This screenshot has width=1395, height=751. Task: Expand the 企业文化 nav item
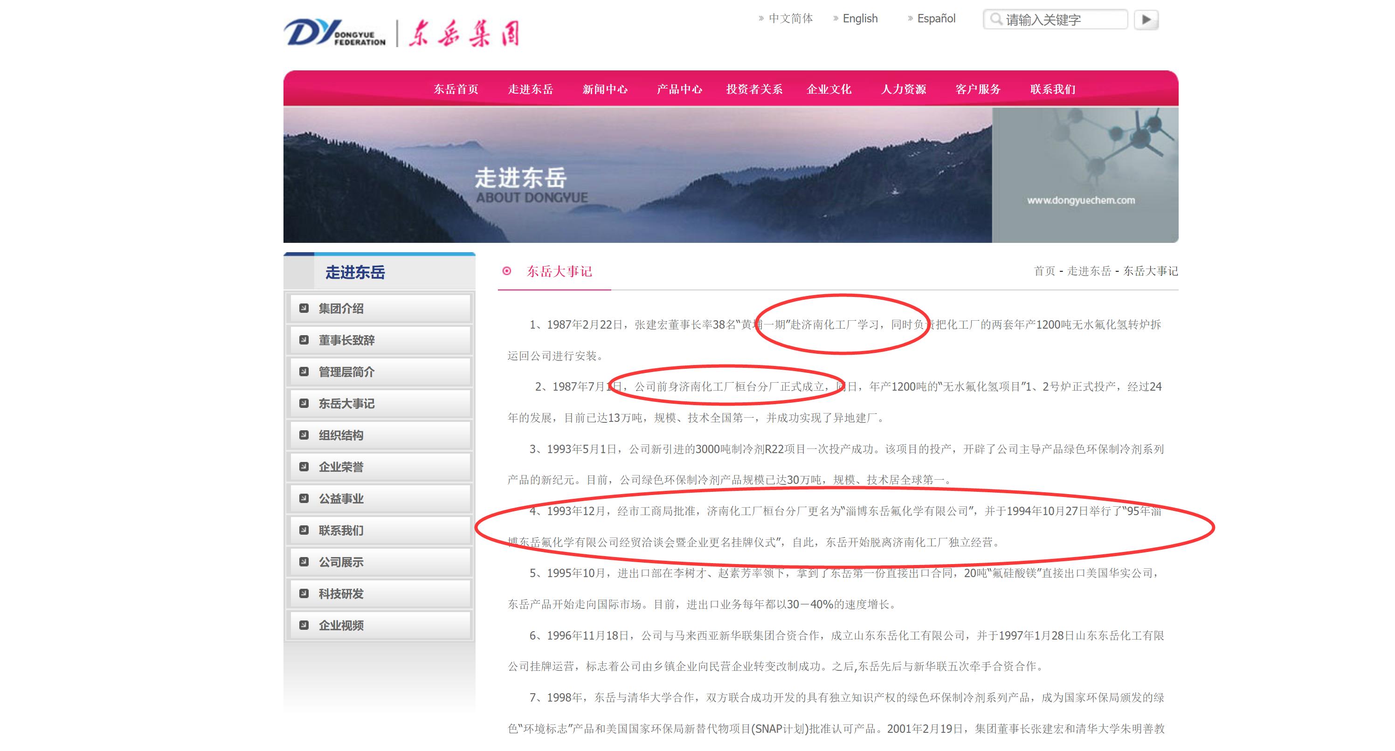tap(829, 90)
